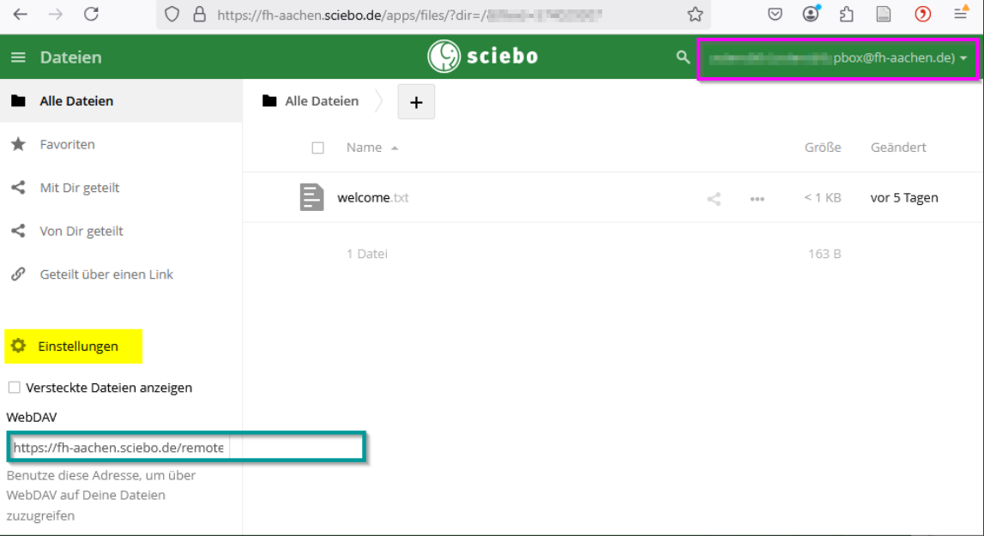The height and width of the screenshot is (536, 984).
Task: Click the '163 B' total size text
Action: point(824,254)
